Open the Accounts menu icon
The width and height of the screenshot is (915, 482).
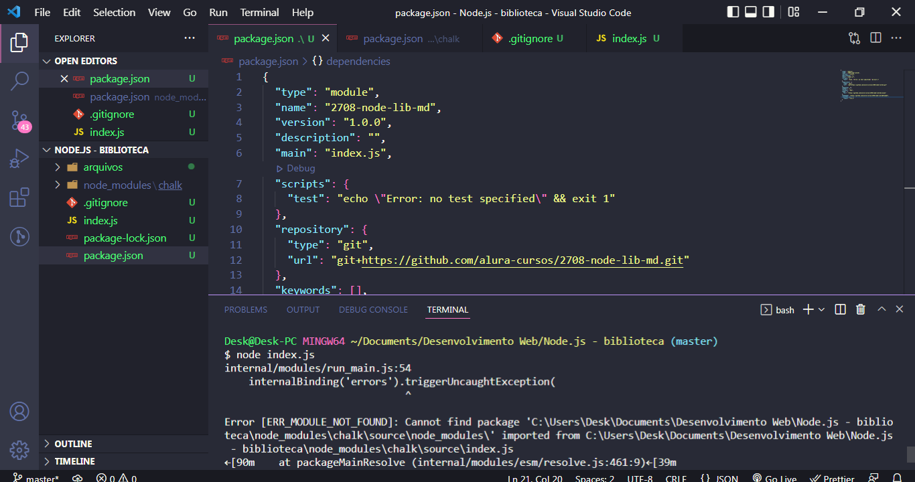(x=19, y=410)
